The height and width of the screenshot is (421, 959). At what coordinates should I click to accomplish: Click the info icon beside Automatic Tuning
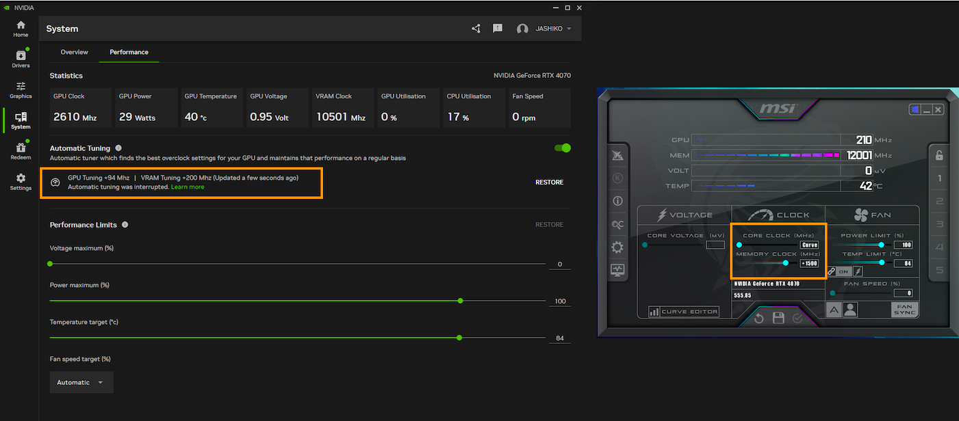118,148
